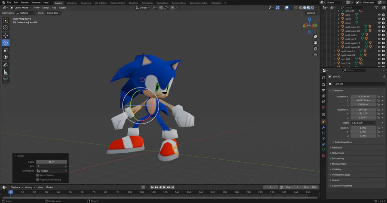Open the Render properties tab
387x203 pixels.
click(x=323, y=85)
